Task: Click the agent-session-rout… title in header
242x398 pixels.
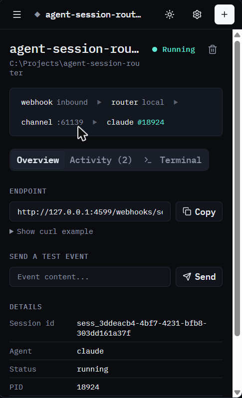Action: tap(93, 14)
